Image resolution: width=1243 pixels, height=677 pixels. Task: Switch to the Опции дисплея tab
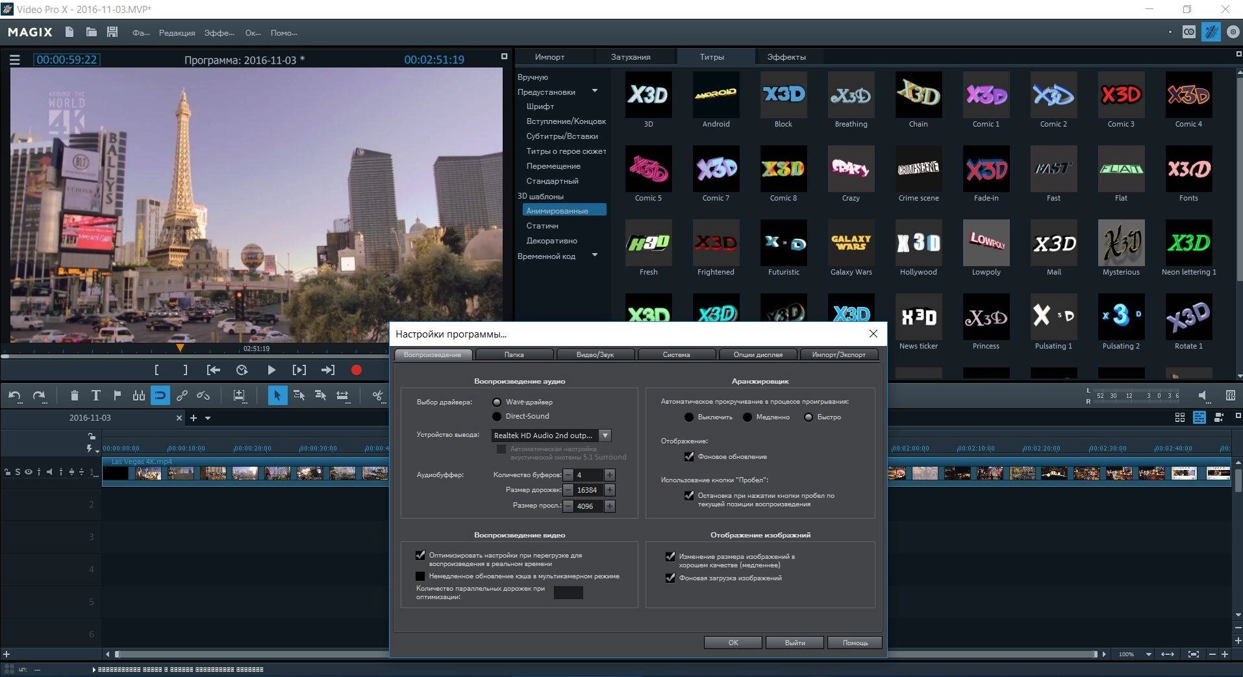(757, 354)
